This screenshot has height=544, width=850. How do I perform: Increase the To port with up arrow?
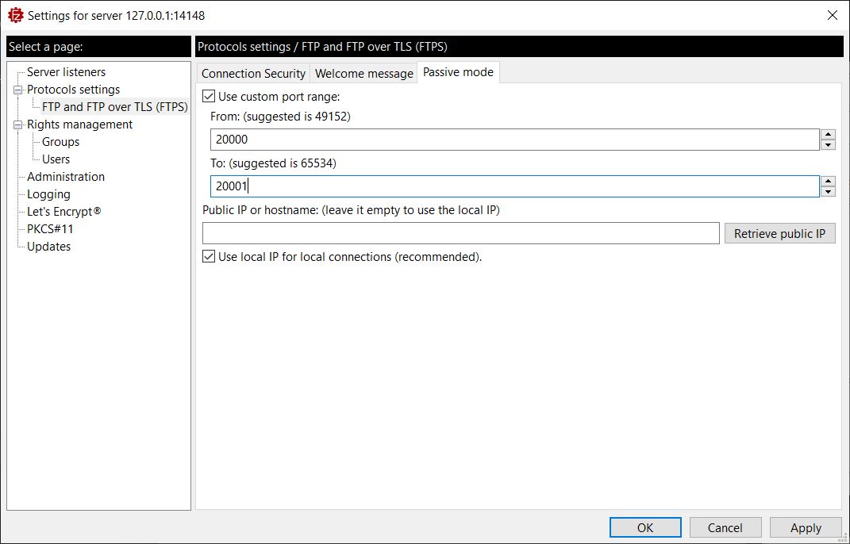(829, 182)
